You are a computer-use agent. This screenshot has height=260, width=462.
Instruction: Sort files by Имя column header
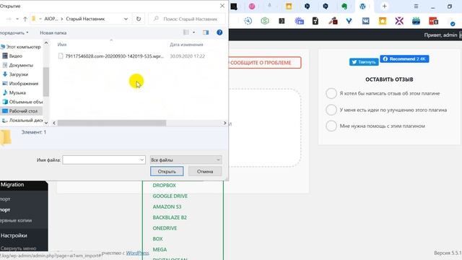[62, 45]
